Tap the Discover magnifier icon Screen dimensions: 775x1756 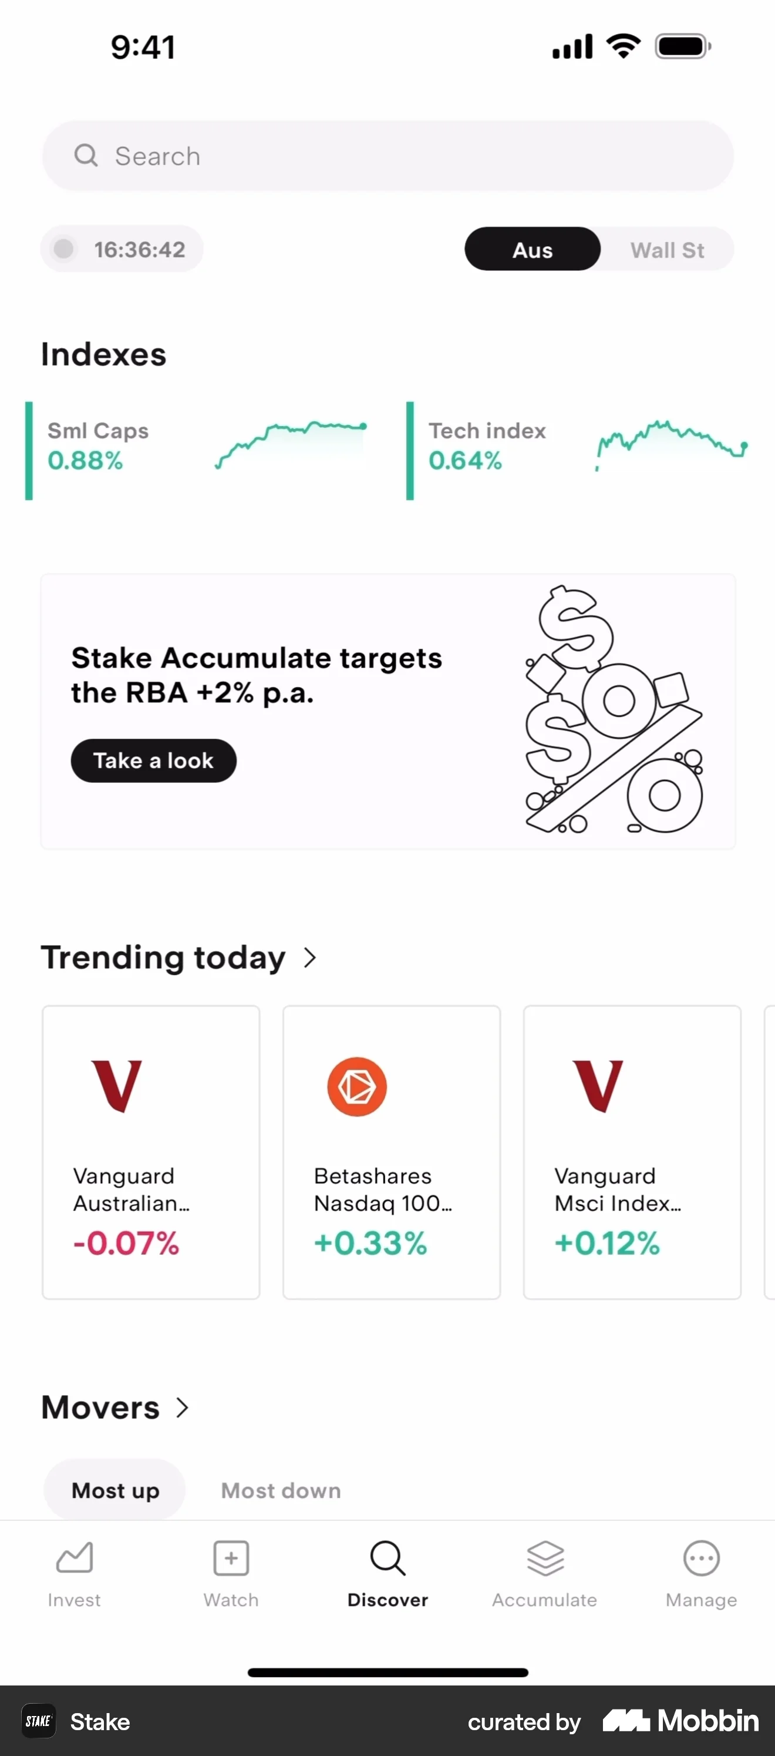click(x=387, y=1557)
